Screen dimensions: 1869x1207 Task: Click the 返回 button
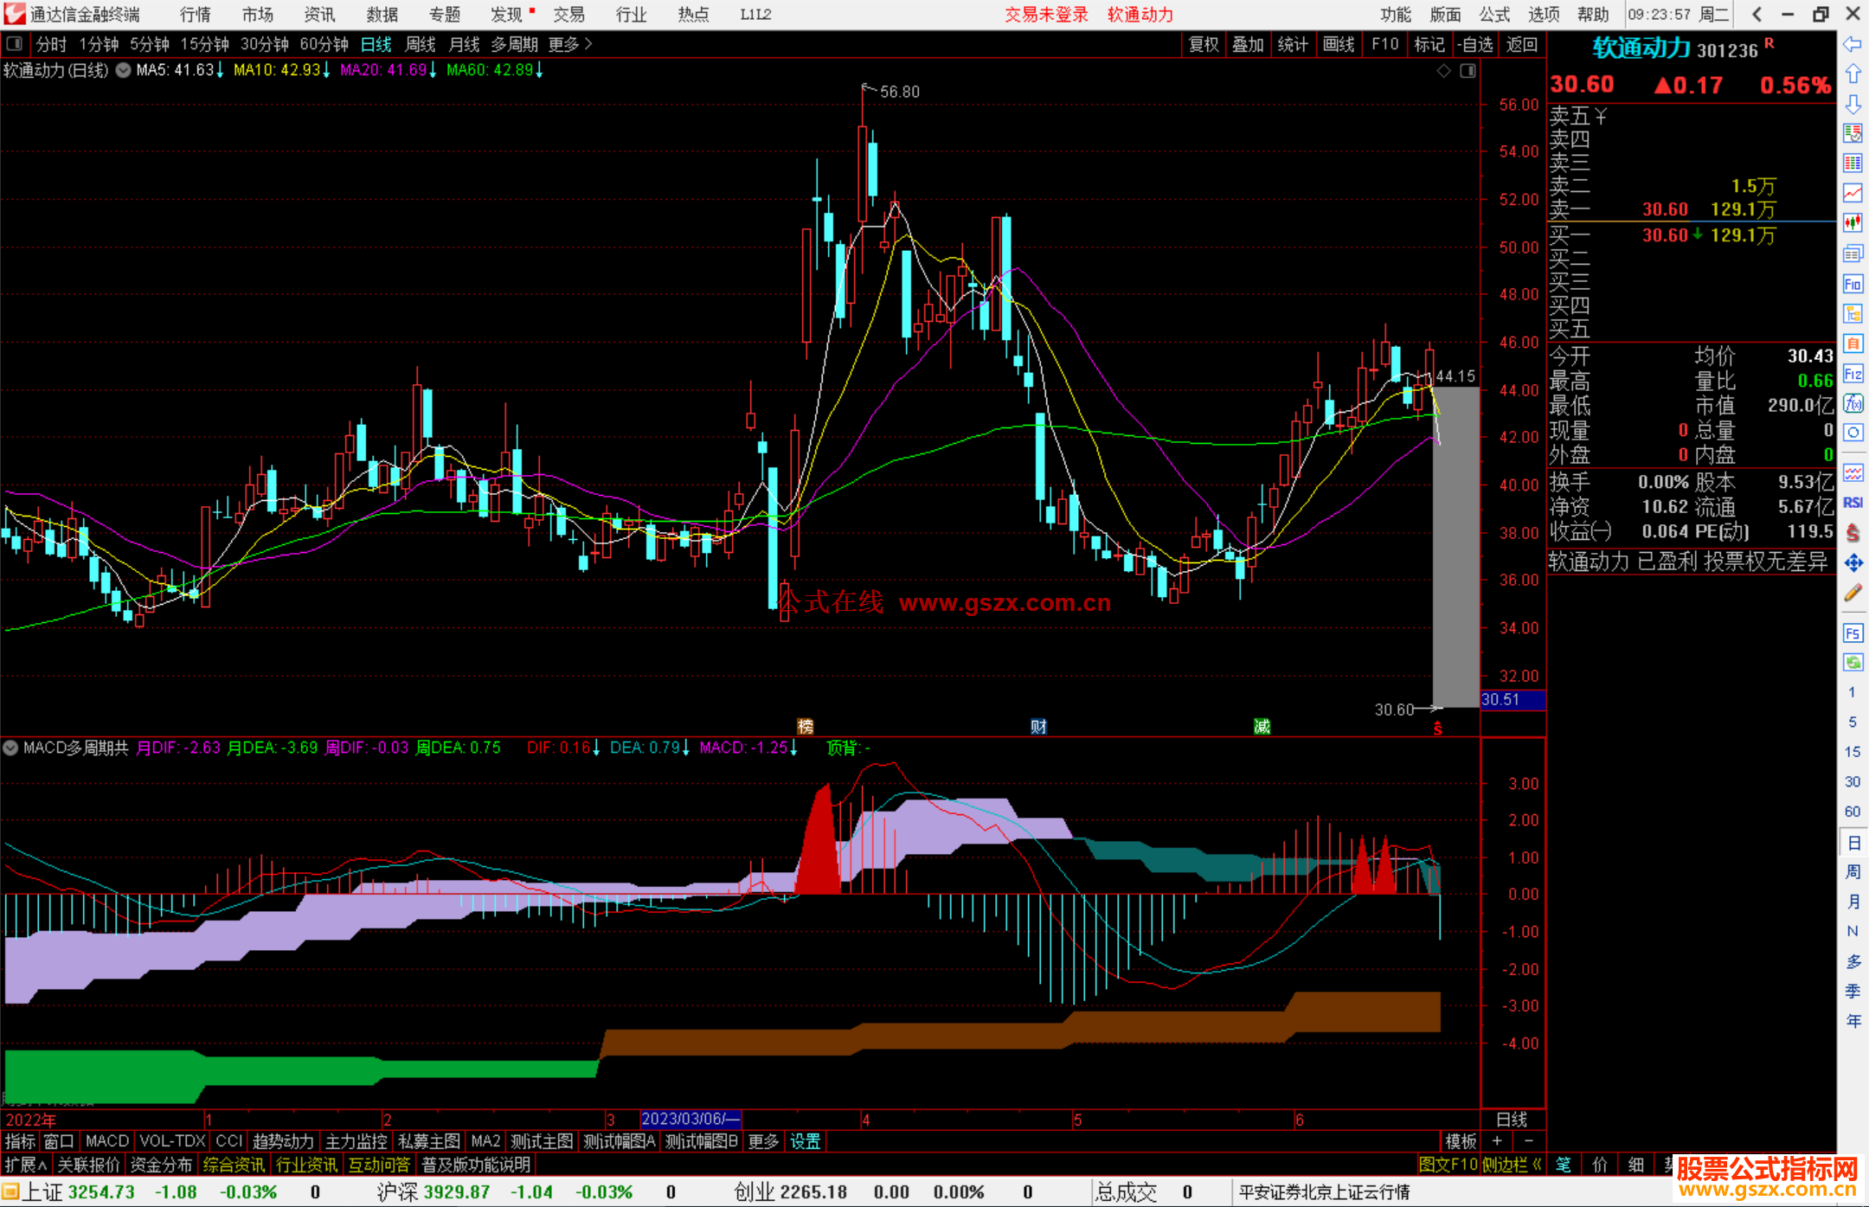(x=1521, y=44)
